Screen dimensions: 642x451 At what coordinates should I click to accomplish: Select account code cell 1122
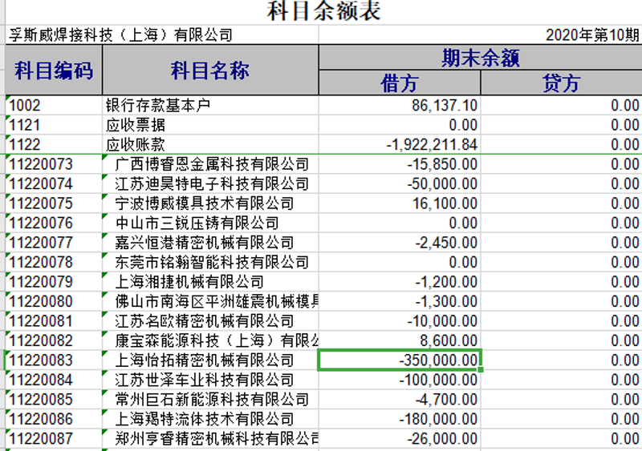click(54, 145)
